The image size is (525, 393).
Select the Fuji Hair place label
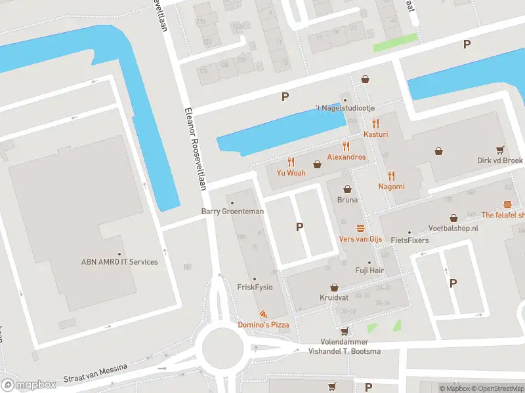(369, 271)
